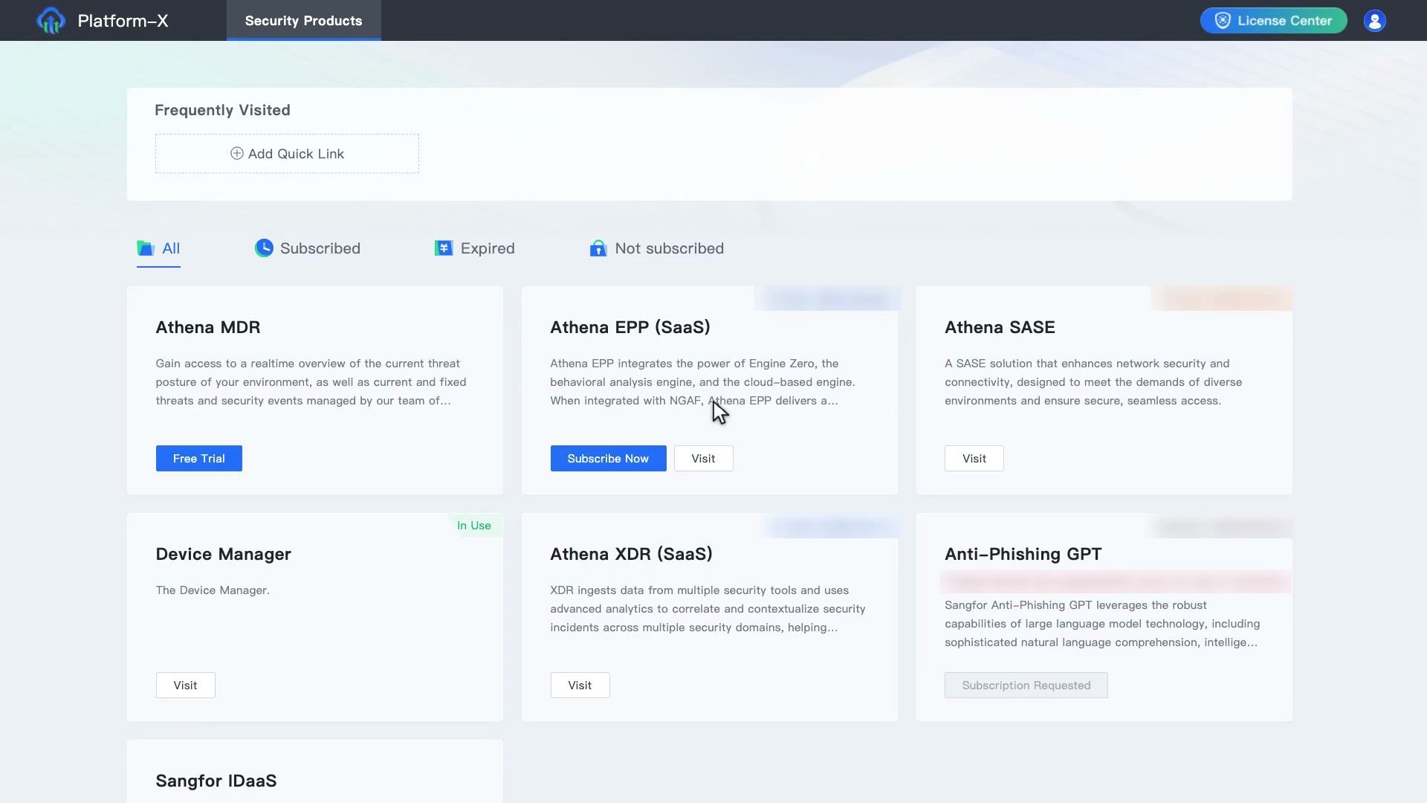Visit Athena XDR (SaaS)
The height and width of the screenshot is (803, 1427).
click(x=580, y=686)
